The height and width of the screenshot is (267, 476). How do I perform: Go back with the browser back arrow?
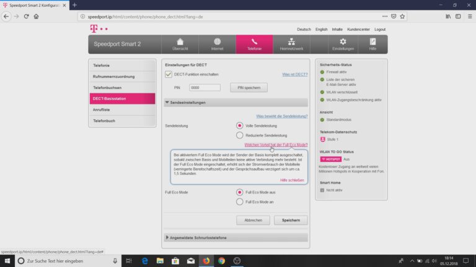click(6, 16)
